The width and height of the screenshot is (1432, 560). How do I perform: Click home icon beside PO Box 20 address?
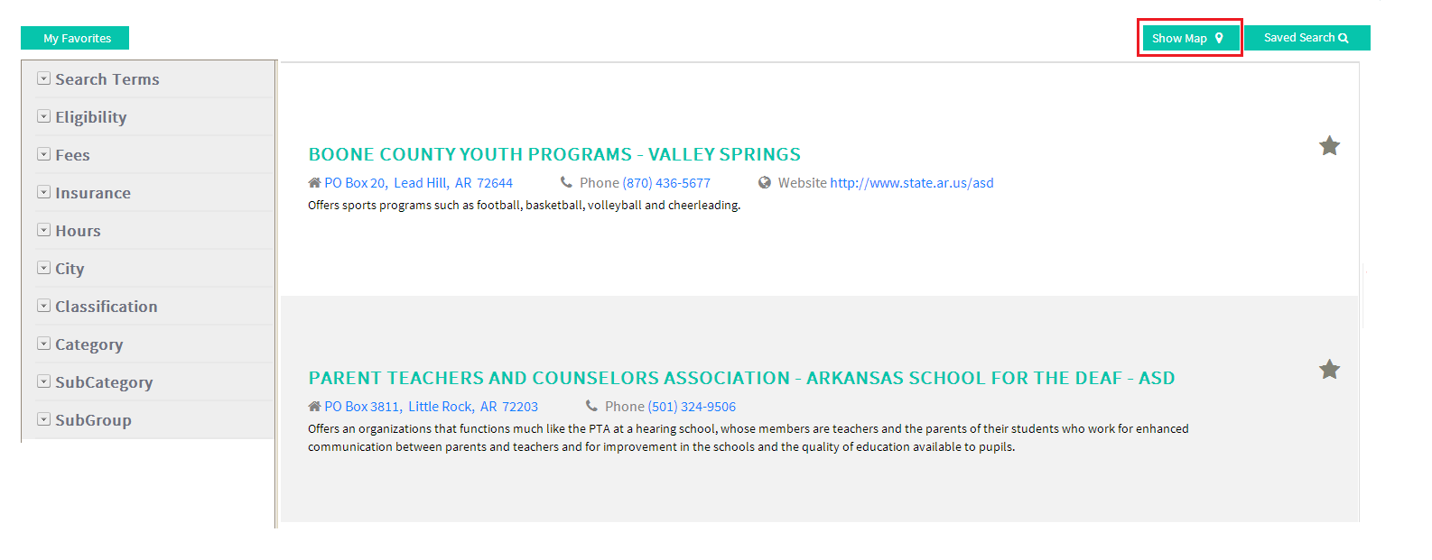(314, 183)
